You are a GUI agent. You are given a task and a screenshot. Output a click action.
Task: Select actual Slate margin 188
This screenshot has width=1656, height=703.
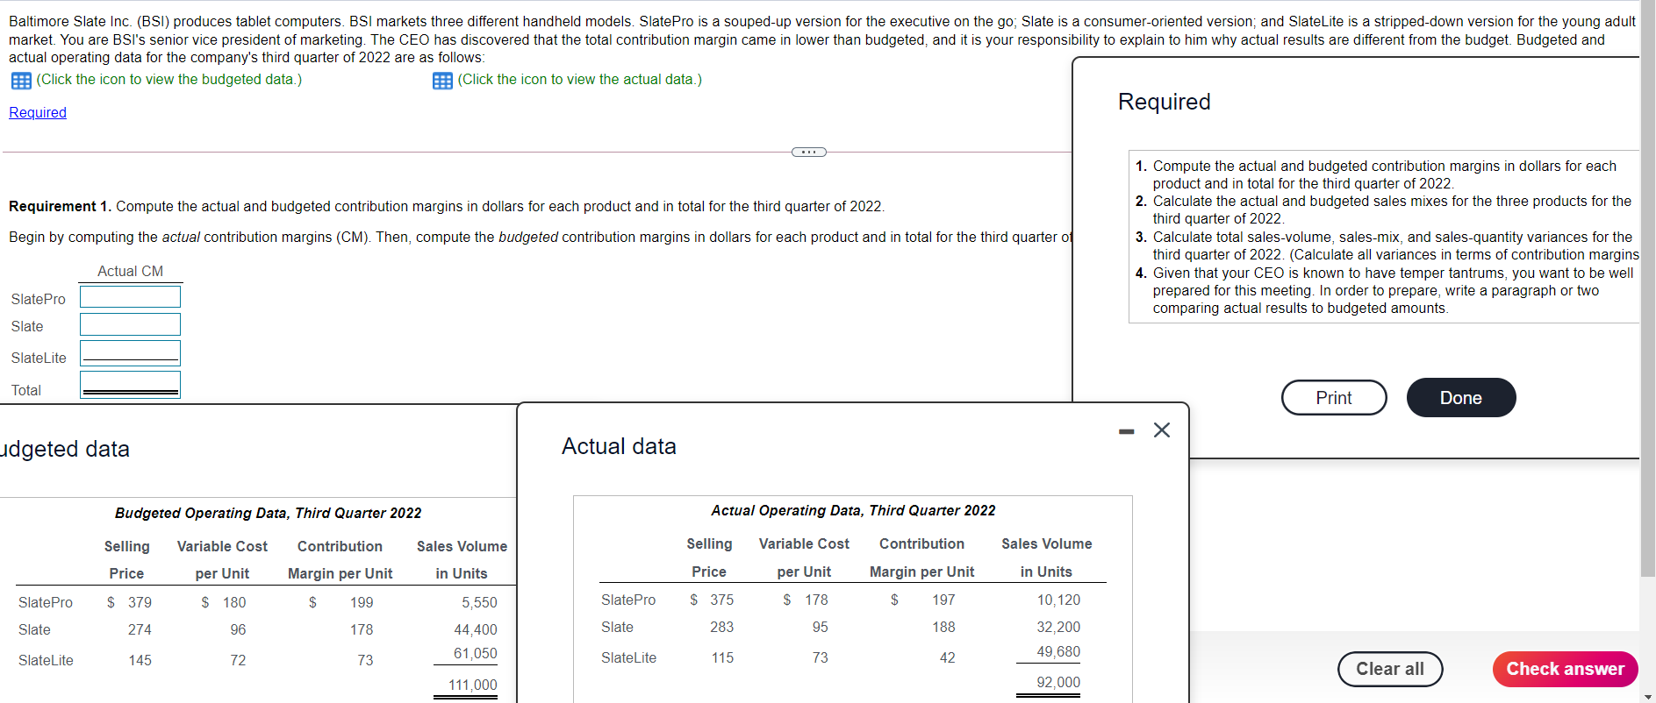[x=943, y=627]
